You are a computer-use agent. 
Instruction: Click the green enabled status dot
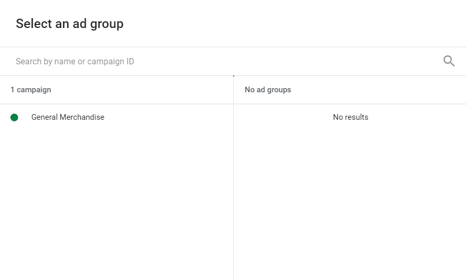[x=15, y=118]
